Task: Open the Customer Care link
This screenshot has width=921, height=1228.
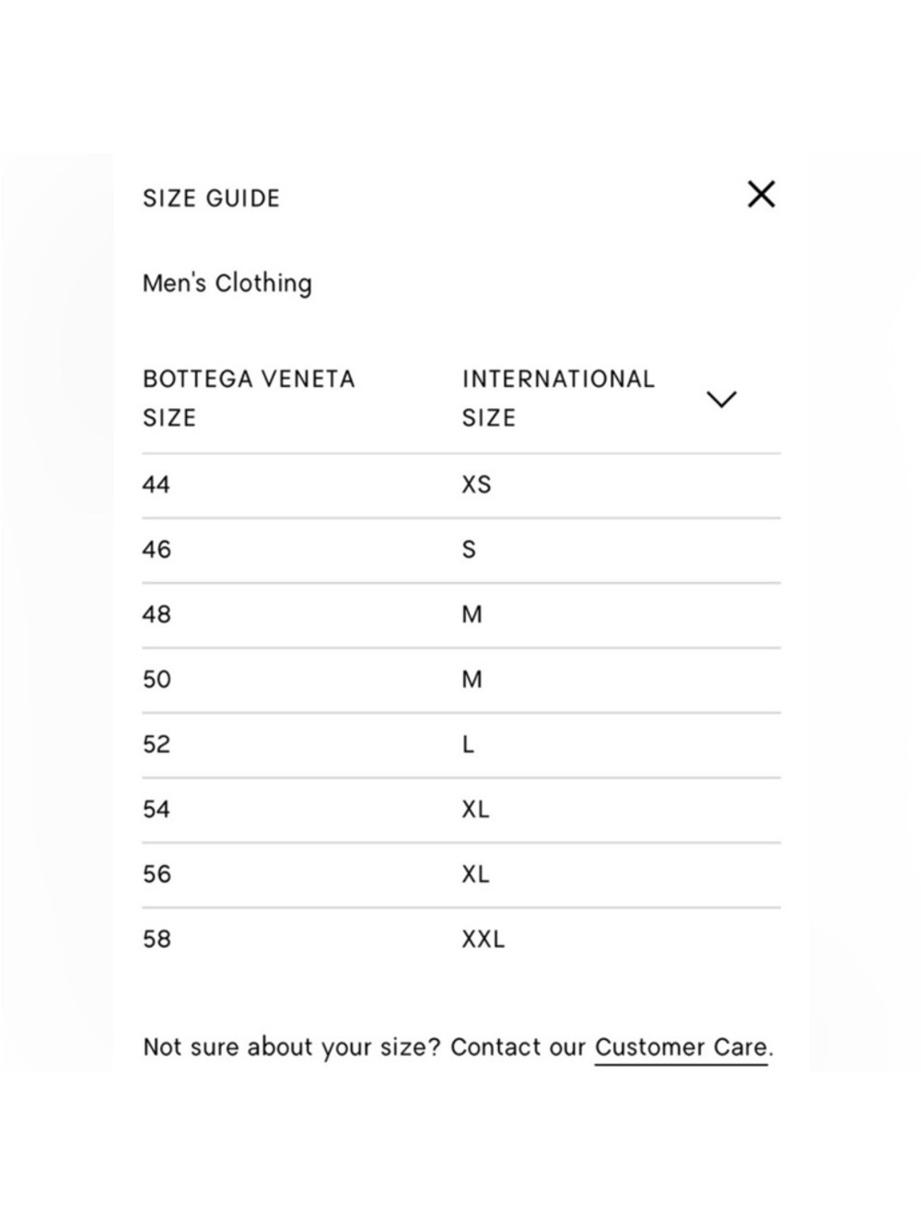Action: pyautogui.click(x=681, y=1047)
